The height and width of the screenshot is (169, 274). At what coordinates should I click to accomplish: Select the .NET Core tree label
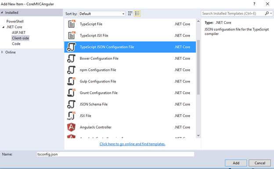coord(14,27)
